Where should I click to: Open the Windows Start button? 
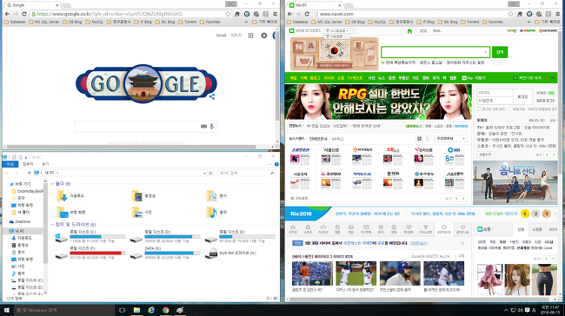click(x=6, y=310)
